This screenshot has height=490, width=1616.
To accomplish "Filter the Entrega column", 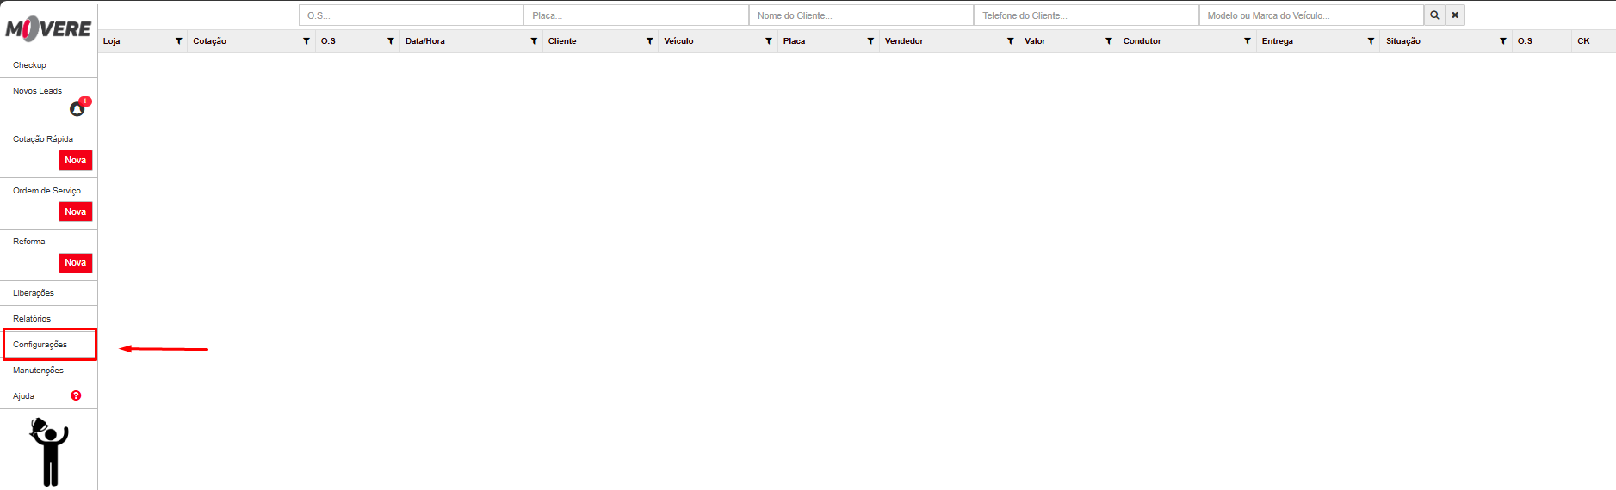I will [x=1371, y=41].
